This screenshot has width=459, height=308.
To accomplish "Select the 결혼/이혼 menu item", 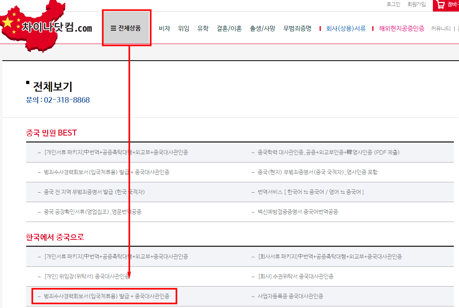I will coord(229,29).
